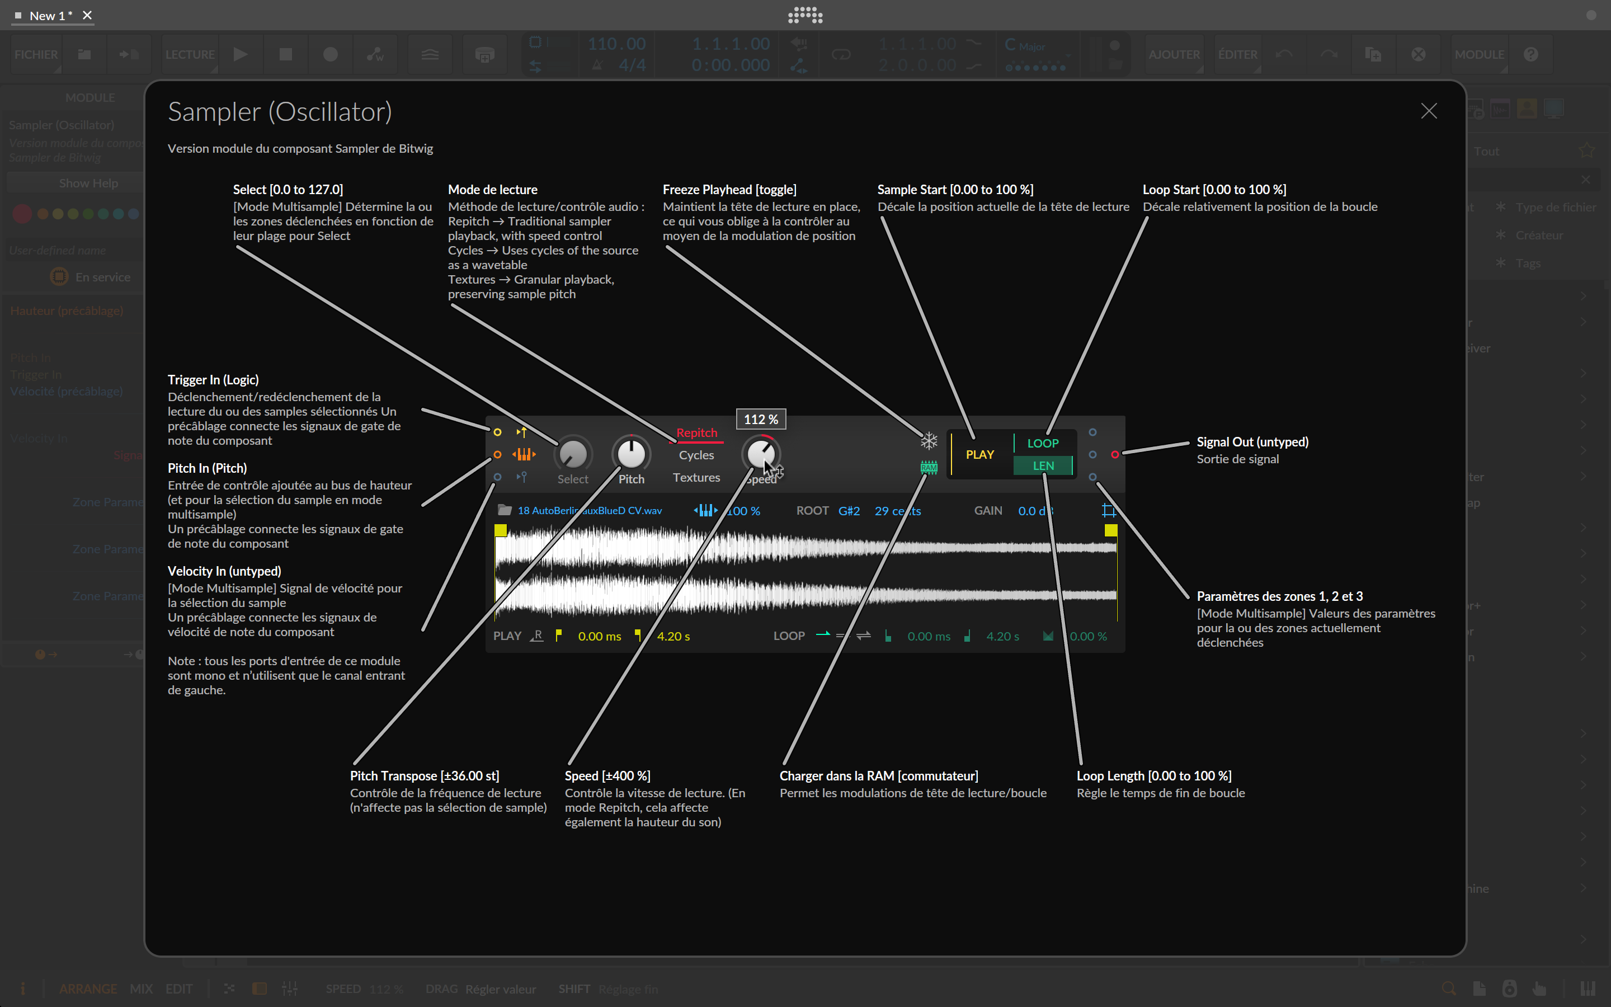Select the Cycles playback mode
Viewport: 1611px width, 1007px height.
(696, 455)
